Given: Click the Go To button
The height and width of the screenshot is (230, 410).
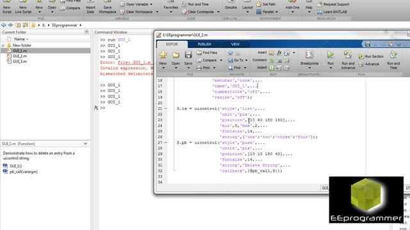Looking at the screenshot, I should (236, 60).
